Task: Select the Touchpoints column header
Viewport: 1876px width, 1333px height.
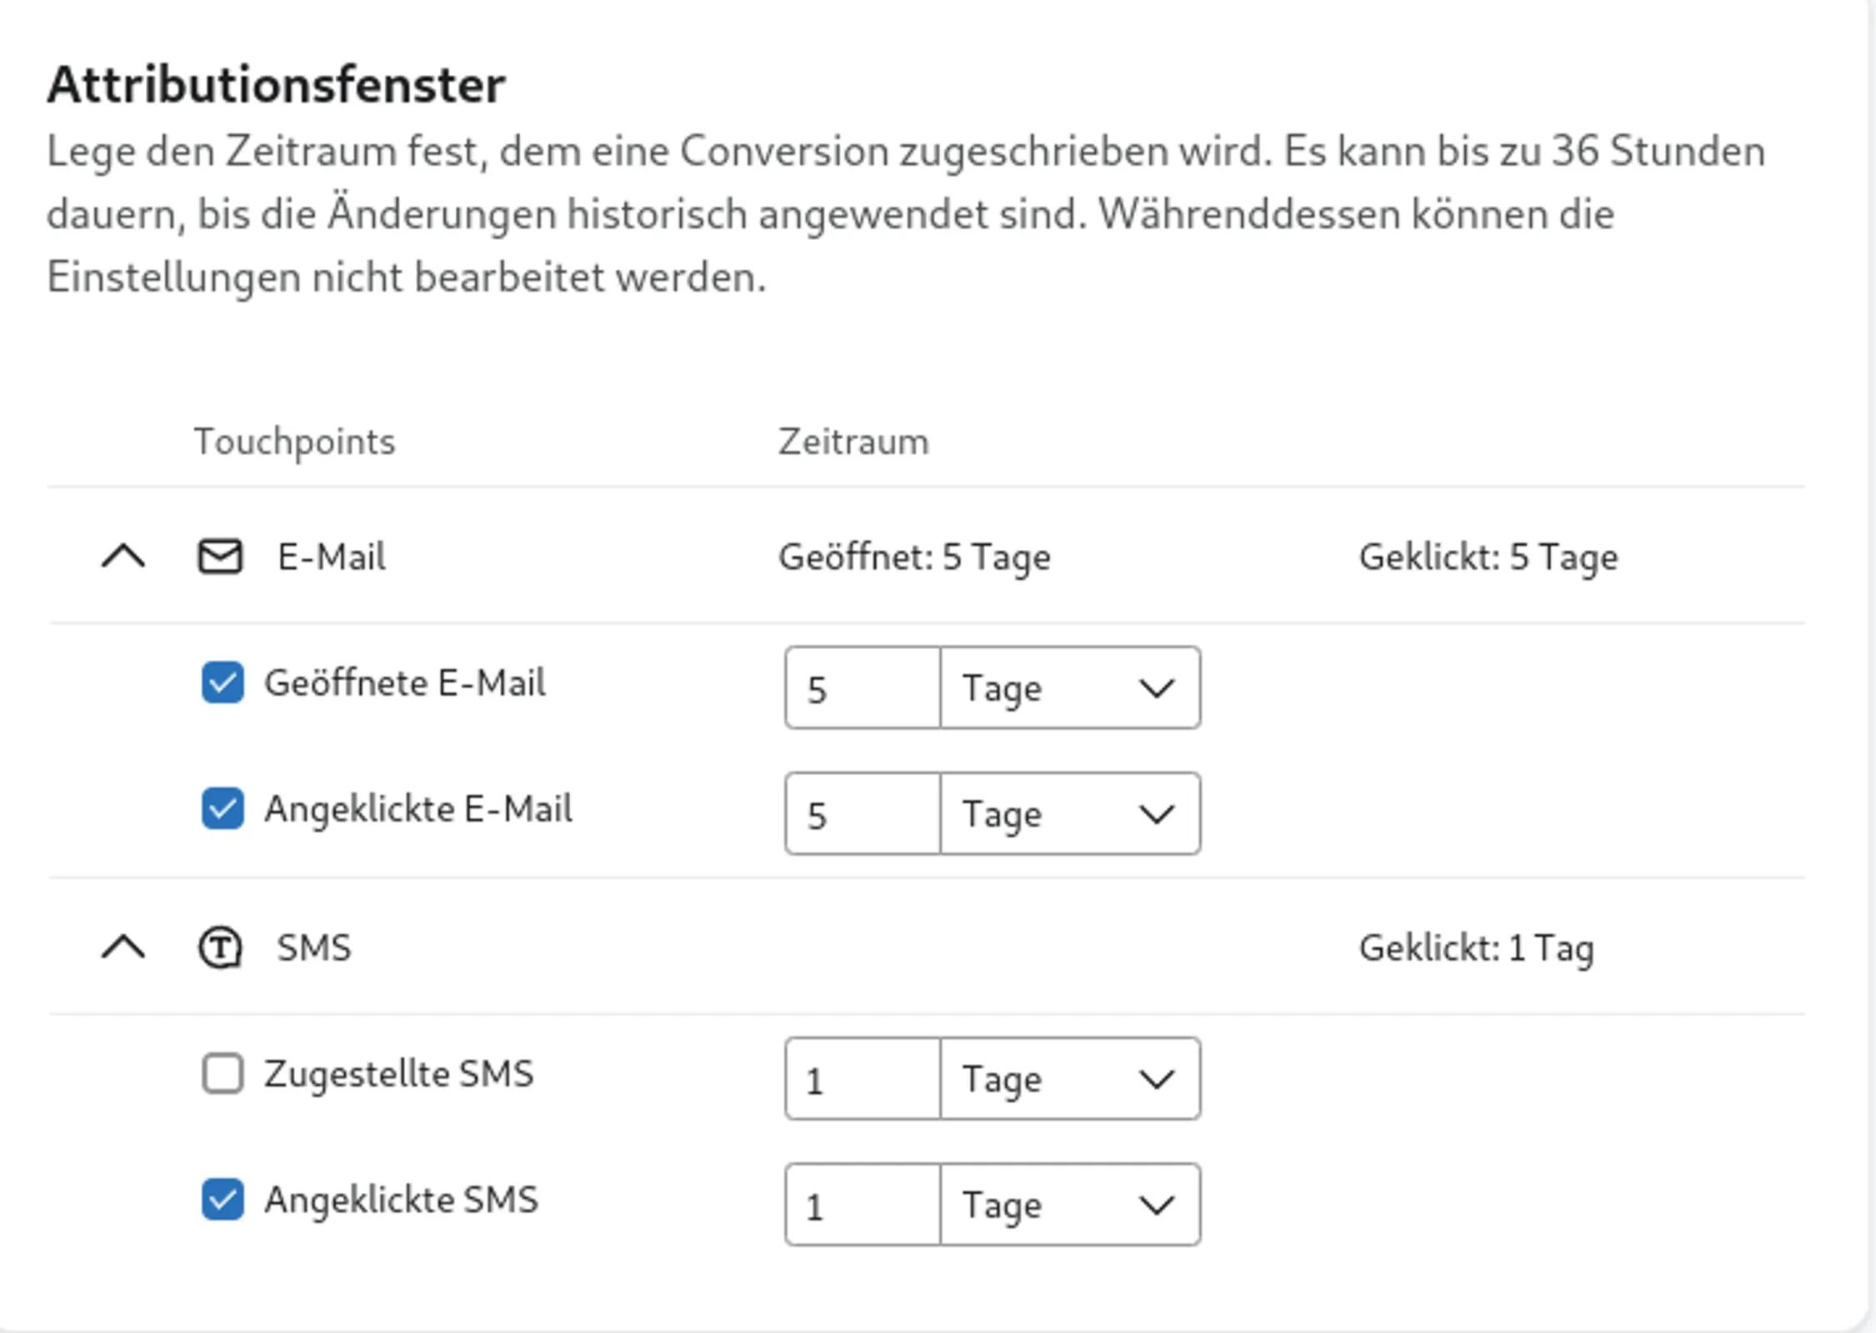Action: pyautogui.click(x=295, y=441)
